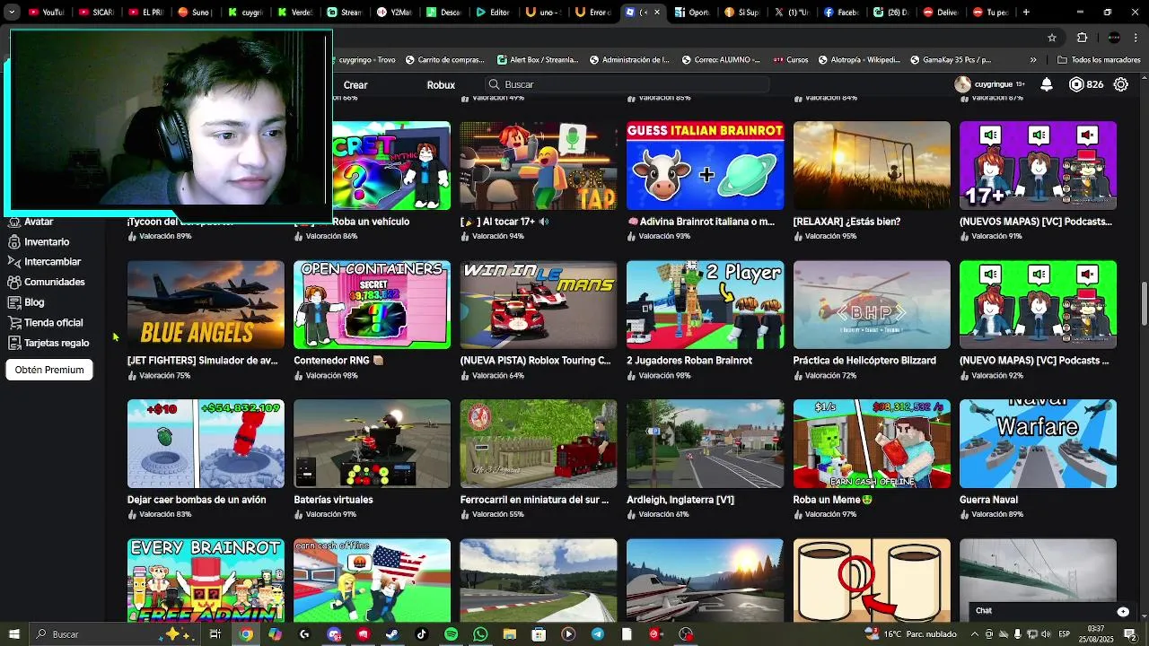The width and height of the screenshot is (1149, 646).
Task: Expand the hidden bookmarks chevron
Action: click(x=1033, y=60)
